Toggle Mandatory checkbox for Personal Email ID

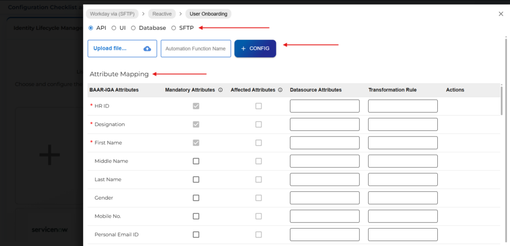coord(196,235)
